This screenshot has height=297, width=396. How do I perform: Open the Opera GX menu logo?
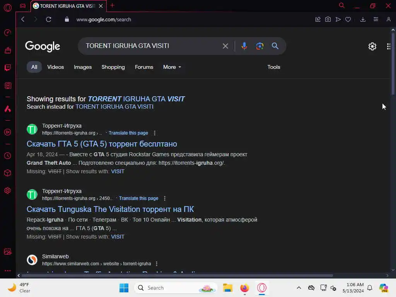[8, 8]
